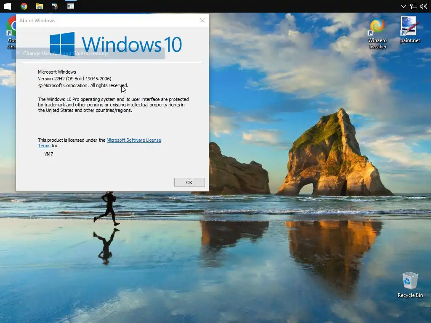Select the paint.net desktop shortcut

[x=410, y=30]
